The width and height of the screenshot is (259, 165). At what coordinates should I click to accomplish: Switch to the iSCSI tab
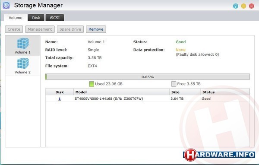coord(55,18)
